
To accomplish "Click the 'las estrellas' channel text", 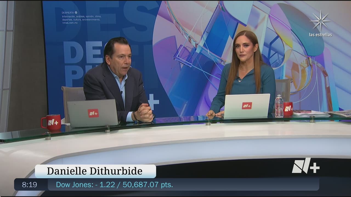I will (320, 35).
